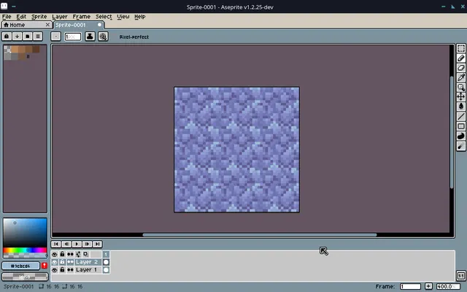Open the Sprite menu

click(39, 17)
